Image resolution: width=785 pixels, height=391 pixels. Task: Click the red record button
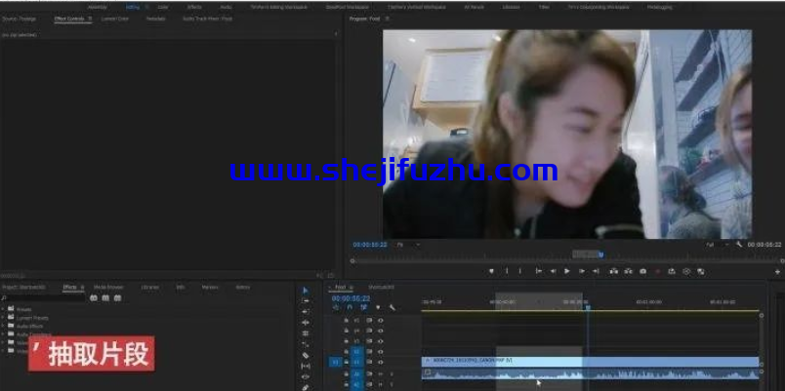click(657, 271)
